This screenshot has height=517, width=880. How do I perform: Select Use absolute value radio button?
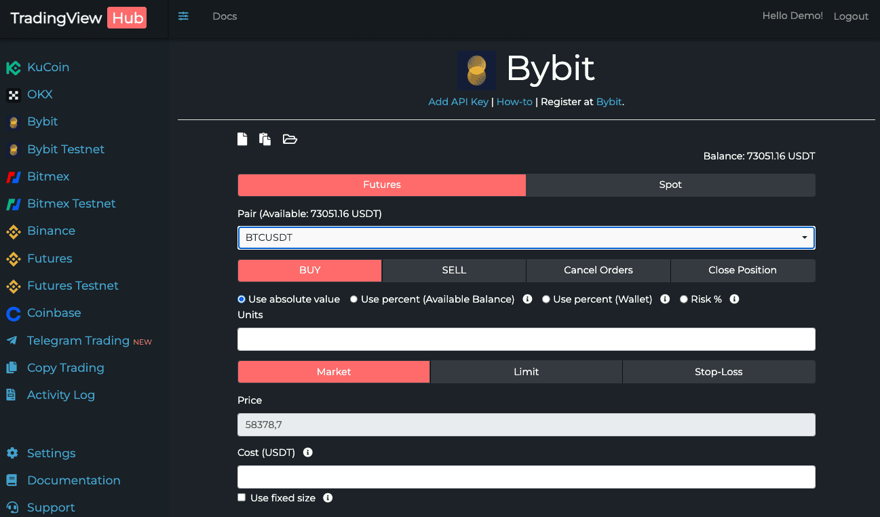click(x=242, y=299)
